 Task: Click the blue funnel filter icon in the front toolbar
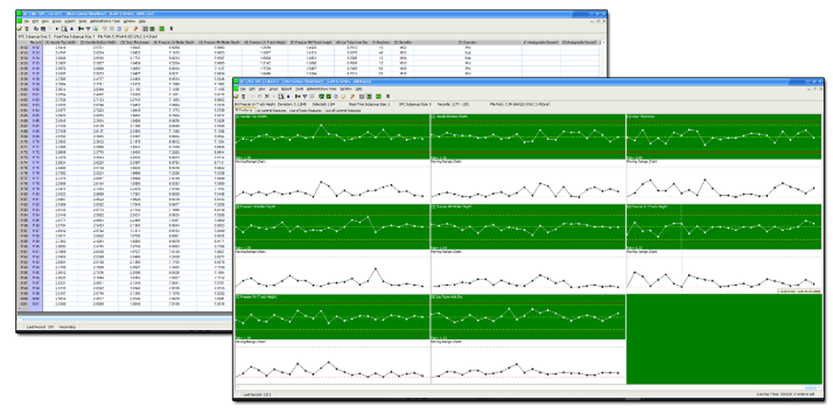coord(305,97)
